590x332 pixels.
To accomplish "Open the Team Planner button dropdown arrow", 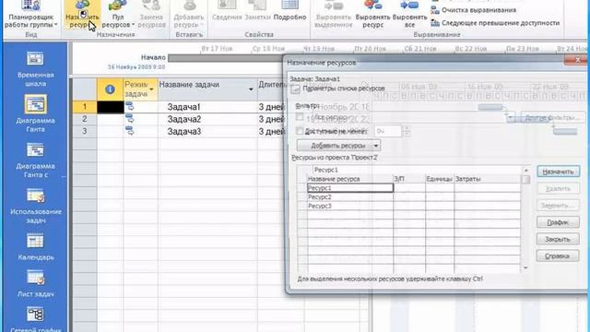I will (x=55, y=25).
